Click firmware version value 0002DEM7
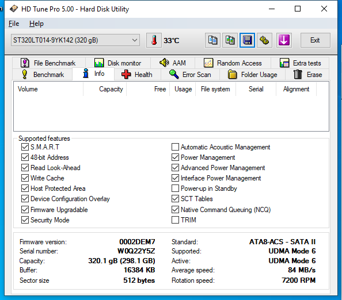 [137, 242]
